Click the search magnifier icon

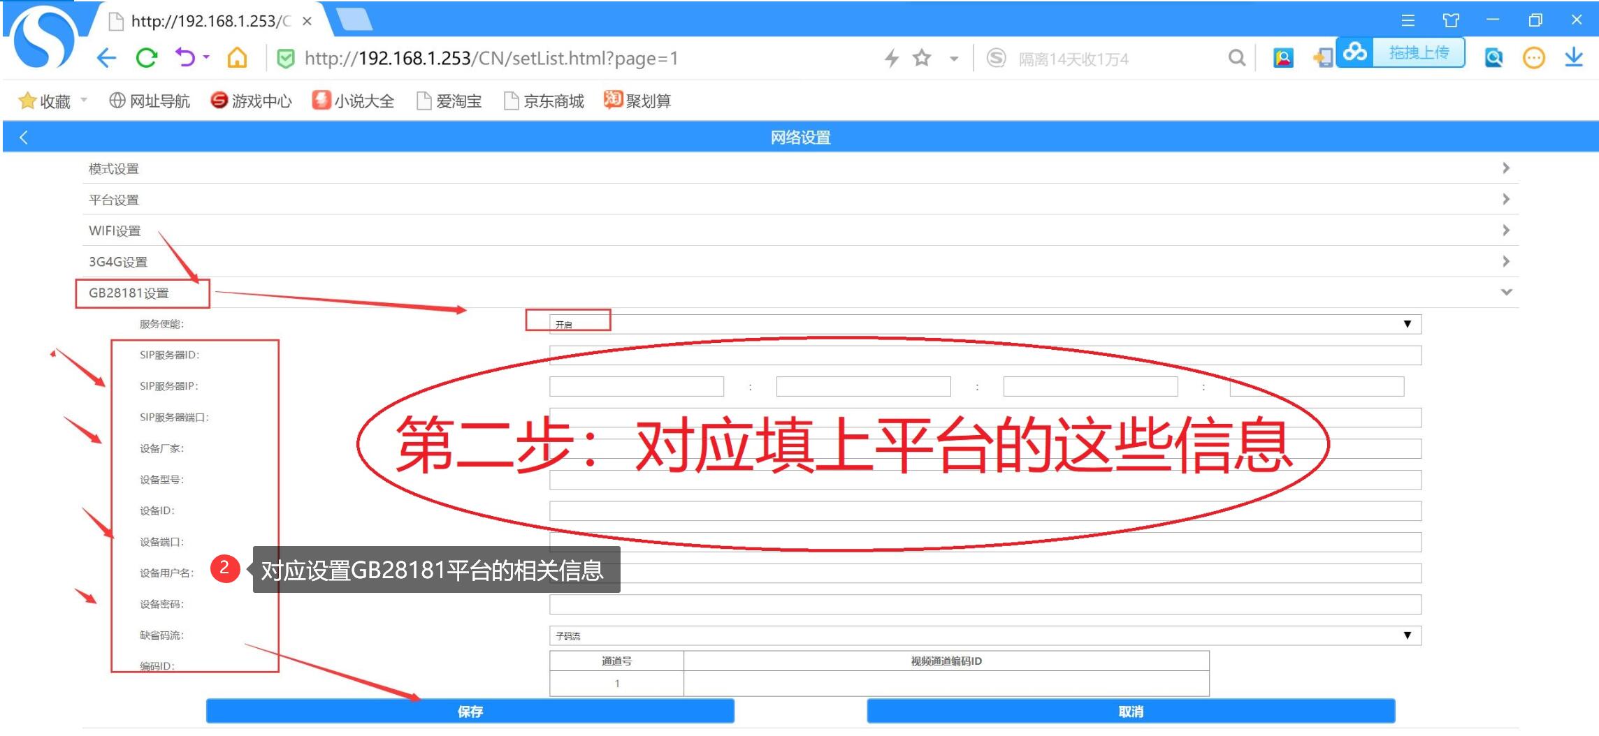pyautogui.click(x=1236, y=58)
